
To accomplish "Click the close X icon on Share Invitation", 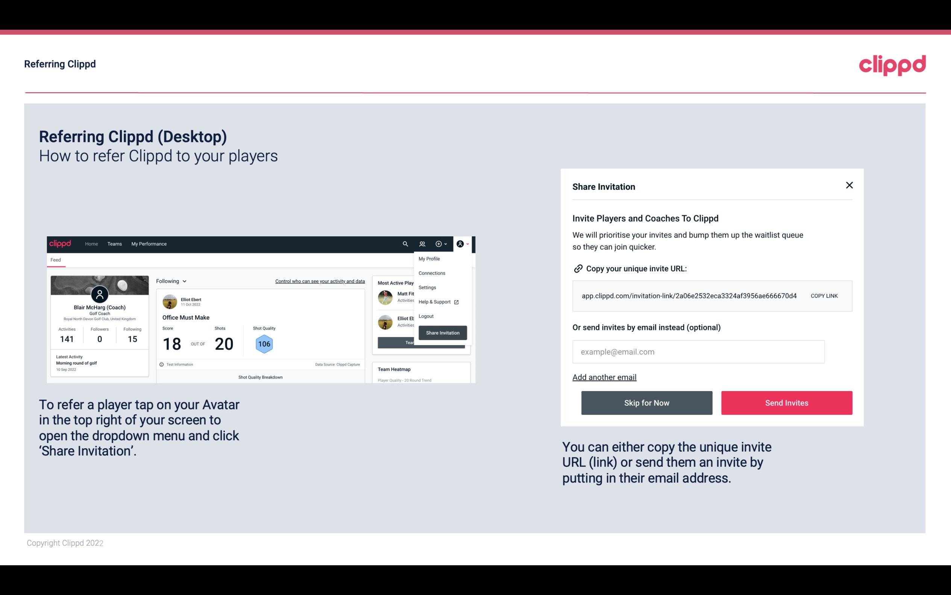I will tap(848, 185).
